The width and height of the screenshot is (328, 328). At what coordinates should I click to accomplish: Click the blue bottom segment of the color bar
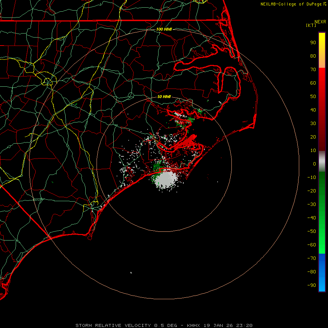point(322,273)
